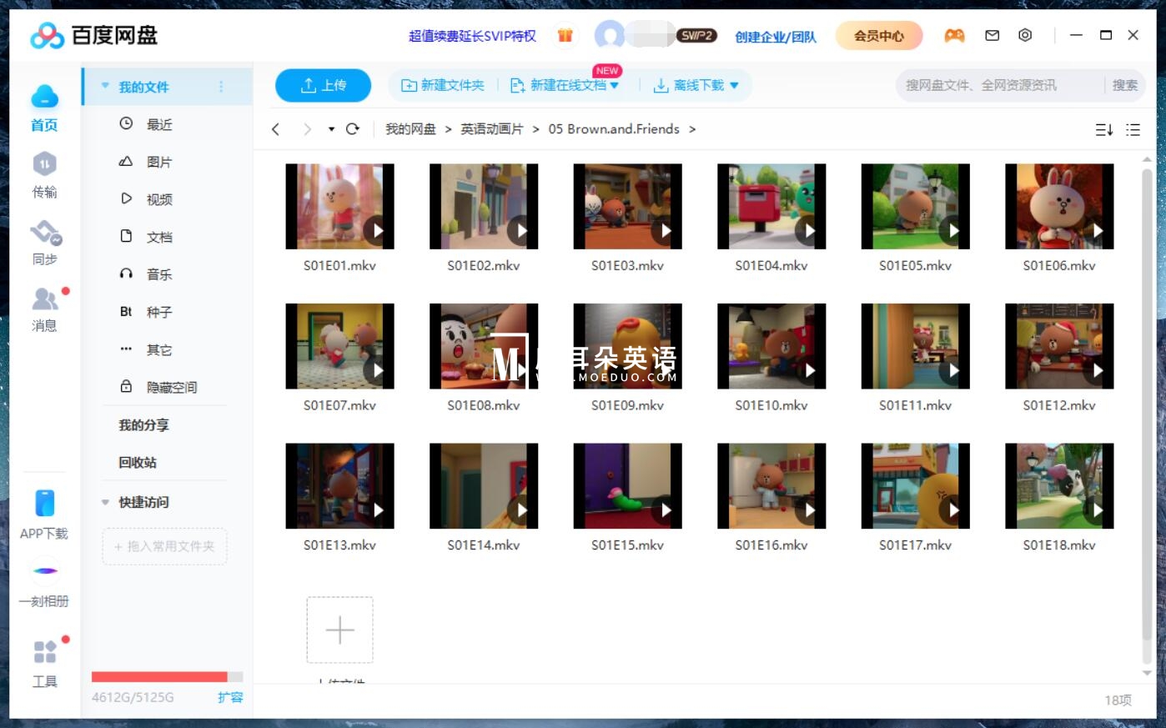Switch to list view mode
Screen dimensions: 1166x728
click(x=1133, y=129)
